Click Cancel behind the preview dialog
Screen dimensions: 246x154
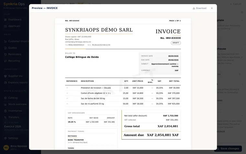236,4
